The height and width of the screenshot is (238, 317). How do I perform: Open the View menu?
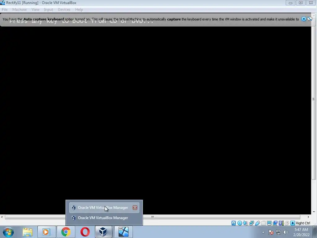pyautogui.click(x=35, y=10)
